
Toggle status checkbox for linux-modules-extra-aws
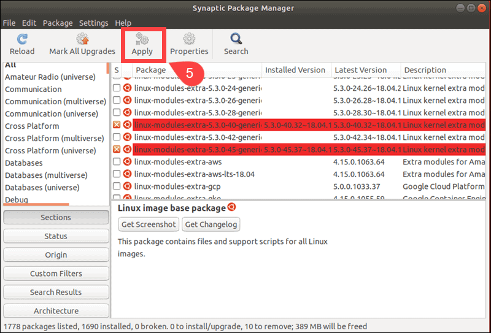(x=117, y=161)
